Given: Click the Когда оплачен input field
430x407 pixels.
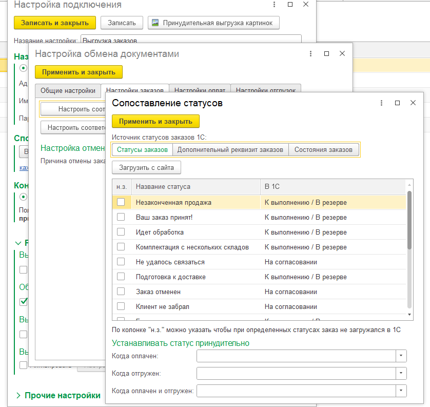Looking at the screenshot, I should click(x=296, y=356).
